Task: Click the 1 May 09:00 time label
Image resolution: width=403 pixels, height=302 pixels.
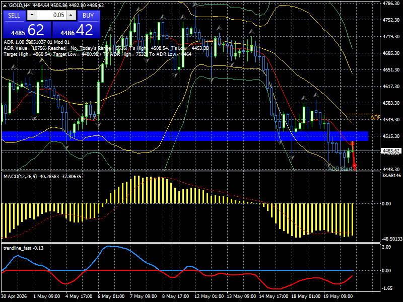Action: click(x=47, y=296)
